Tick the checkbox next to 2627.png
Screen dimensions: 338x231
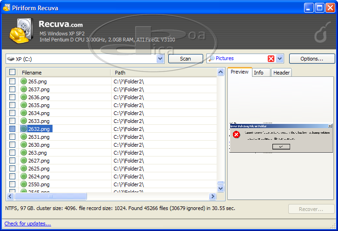point(13,161)
